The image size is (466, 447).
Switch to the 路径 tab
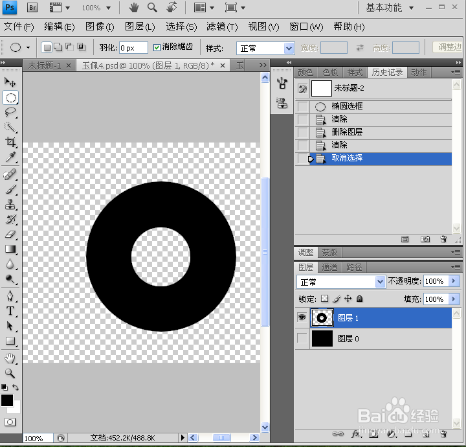354,268
